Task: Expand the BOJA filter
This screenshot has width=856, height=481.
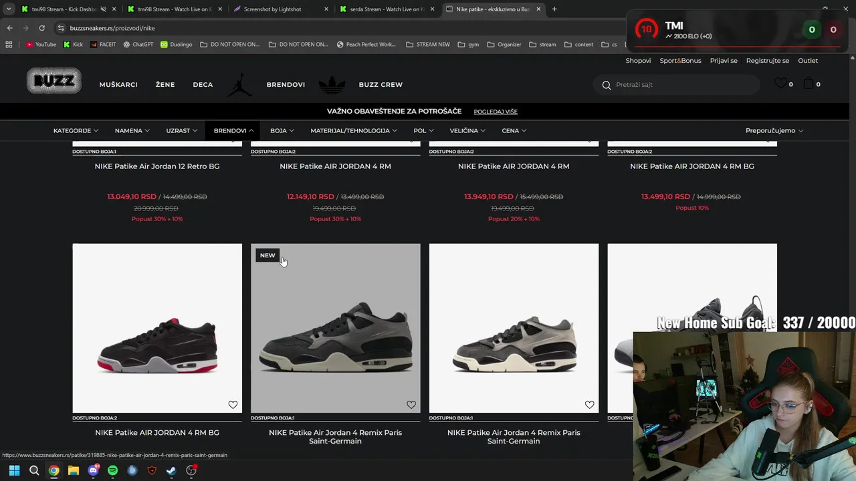Action: (x=282, y=130)
